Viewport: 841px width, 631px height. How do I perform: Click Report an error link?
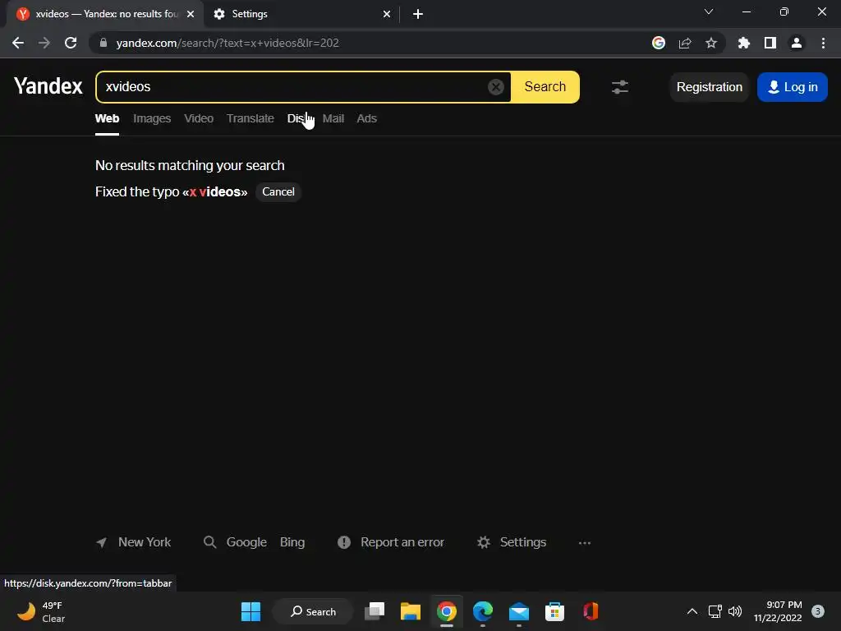[x=391, y=542]
